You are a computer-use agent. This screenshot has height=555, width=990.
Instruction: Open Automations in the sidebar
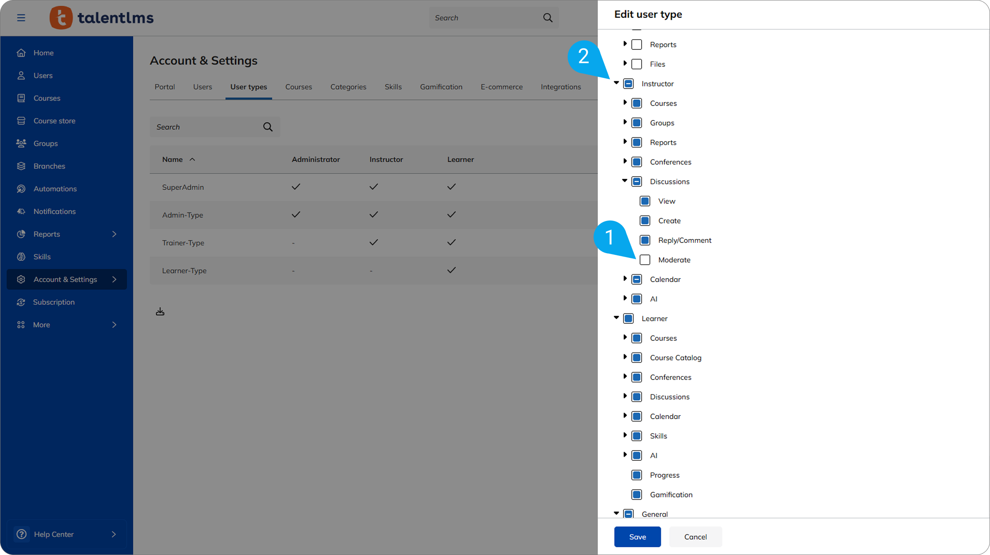coord(55,189)
